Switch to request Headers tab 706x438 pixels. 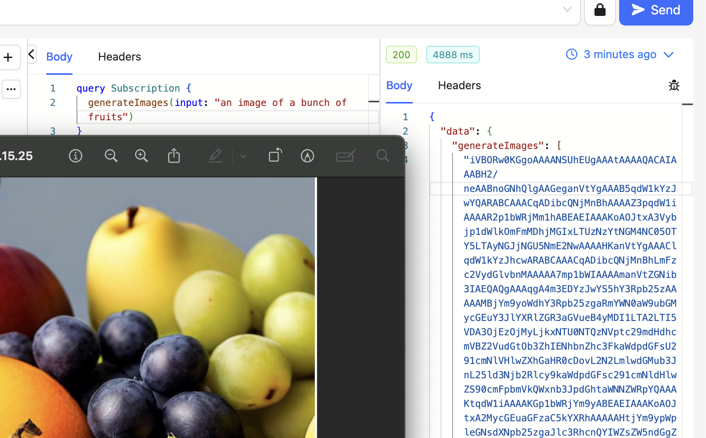(120, 57)
